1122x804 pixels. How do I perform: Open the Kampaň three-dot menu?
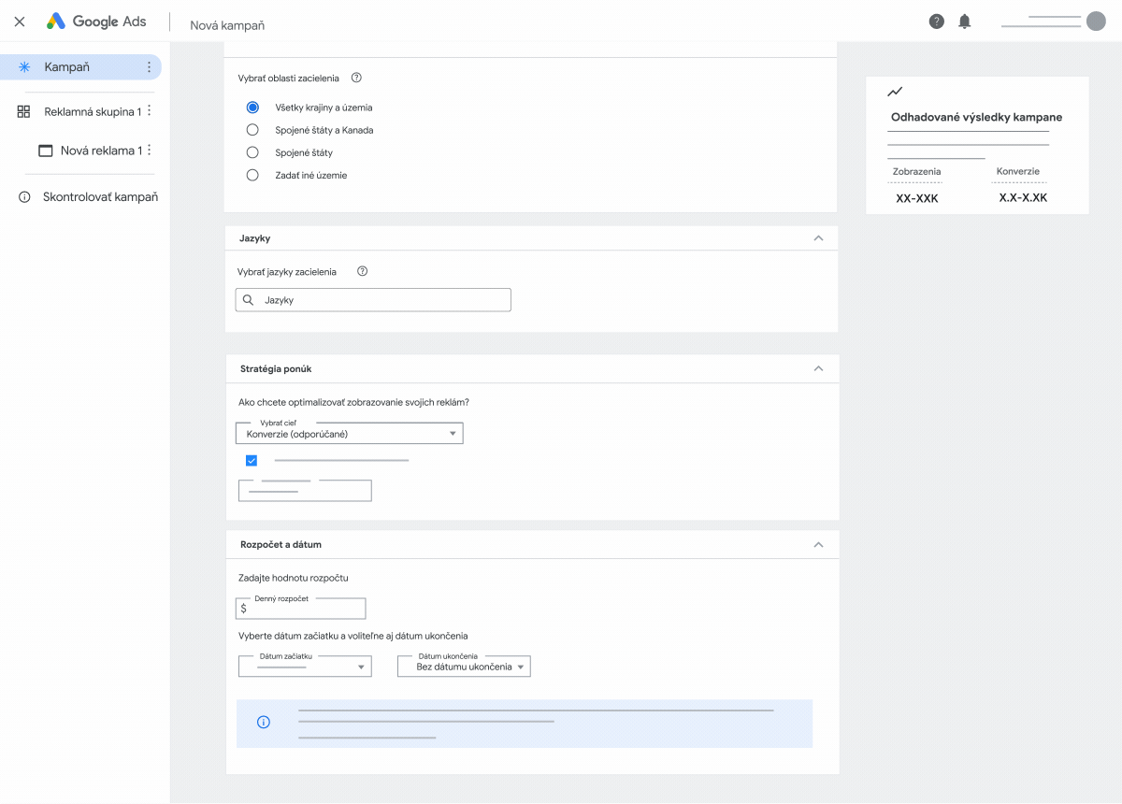tap(149, 67)
